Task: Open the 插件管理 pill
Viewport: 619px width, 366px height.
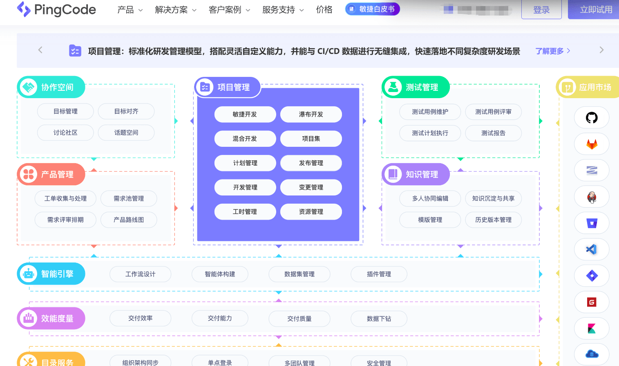Action: click(379, 274)
